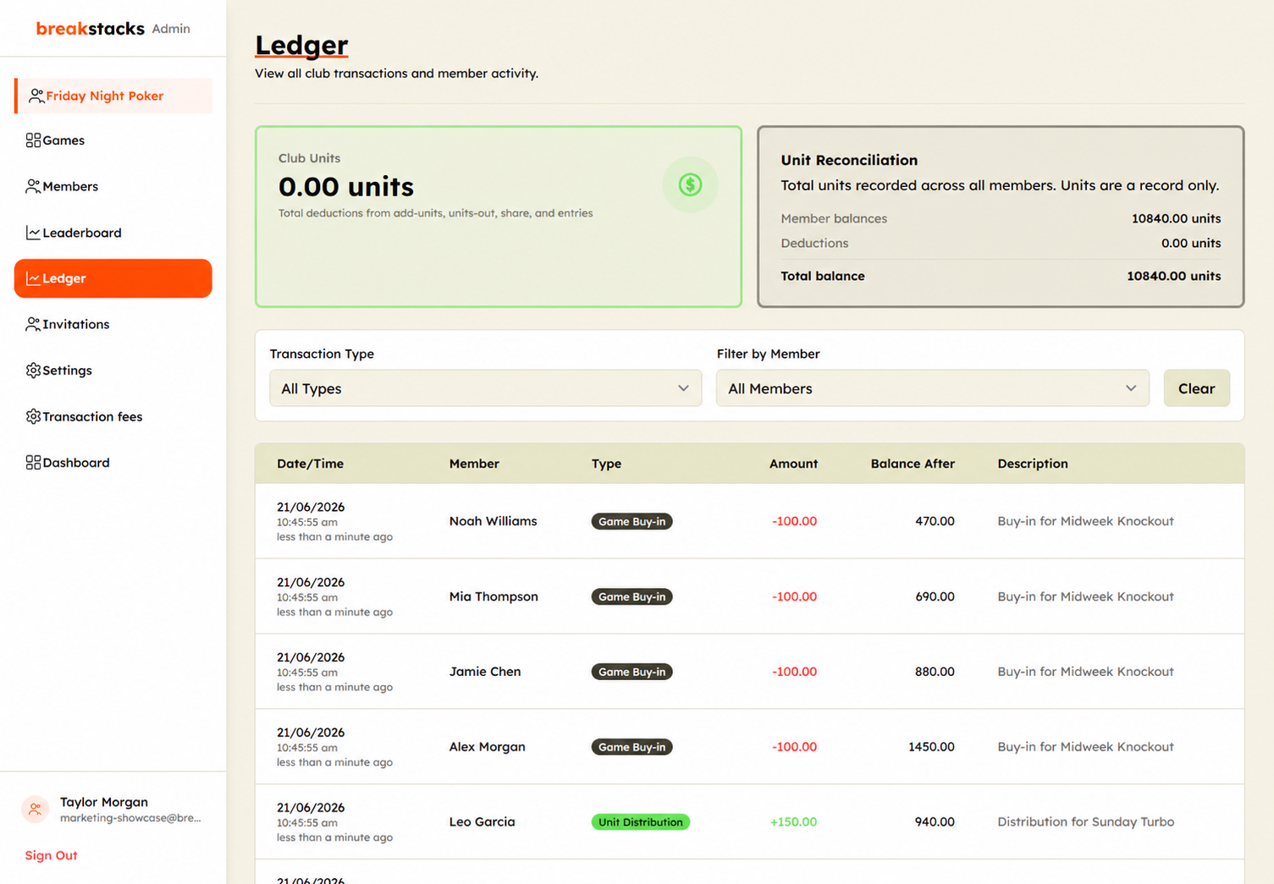Screen dimensions: 1274x884
Task: Click the Sign Out link
Action: pyautogui.click(x=51, y=855)
